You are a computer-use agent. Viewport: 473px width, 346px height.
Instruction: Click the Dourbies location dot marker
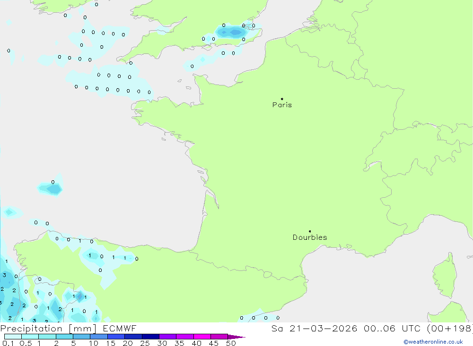[310, 231]
